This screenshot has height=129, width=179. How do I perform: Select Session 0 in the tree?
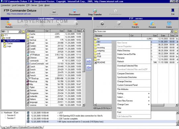click(11, 115)
